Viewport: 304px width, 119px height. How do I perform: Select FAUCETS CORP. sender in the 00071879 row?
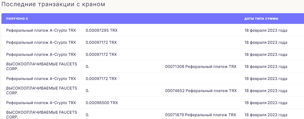point(42,115)
